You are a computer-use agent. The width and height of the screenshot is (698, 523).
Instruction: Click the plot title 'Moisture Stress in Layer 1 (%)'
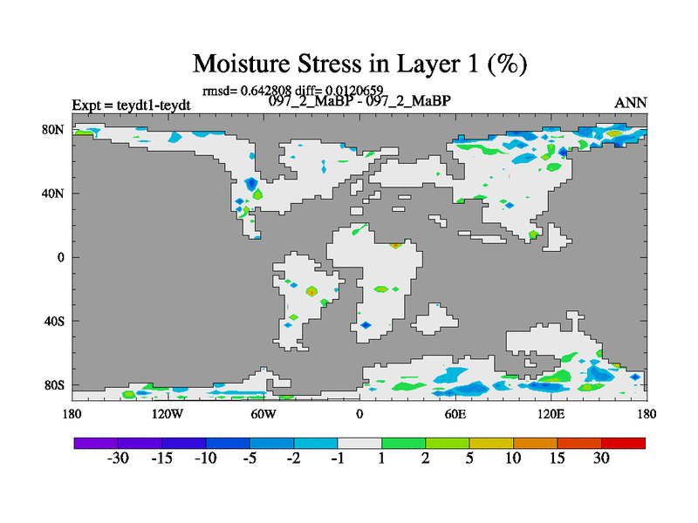[359, 64]
